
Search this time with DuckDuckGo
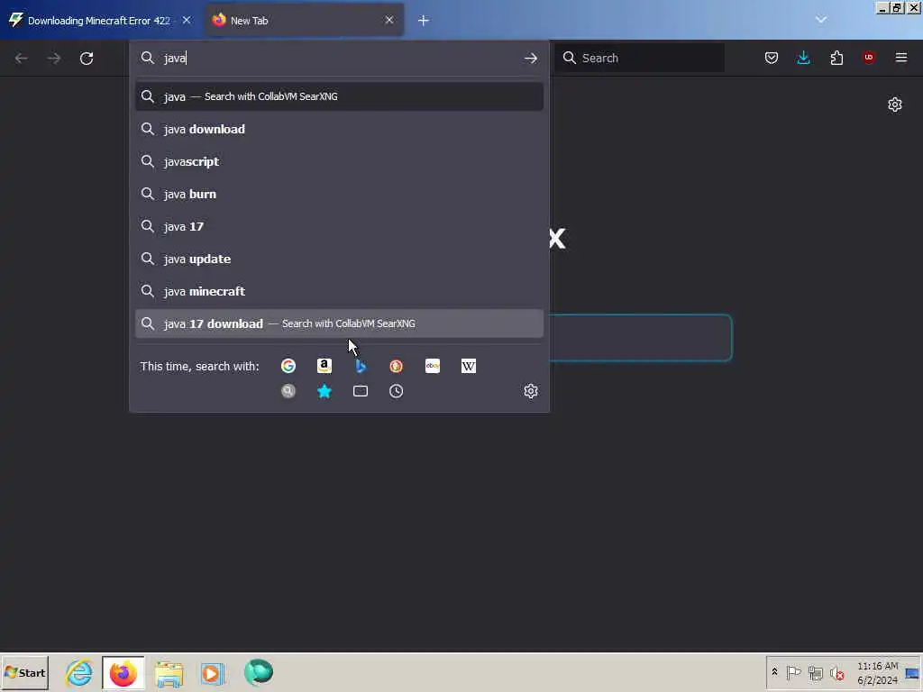click(x=397, y=366)
